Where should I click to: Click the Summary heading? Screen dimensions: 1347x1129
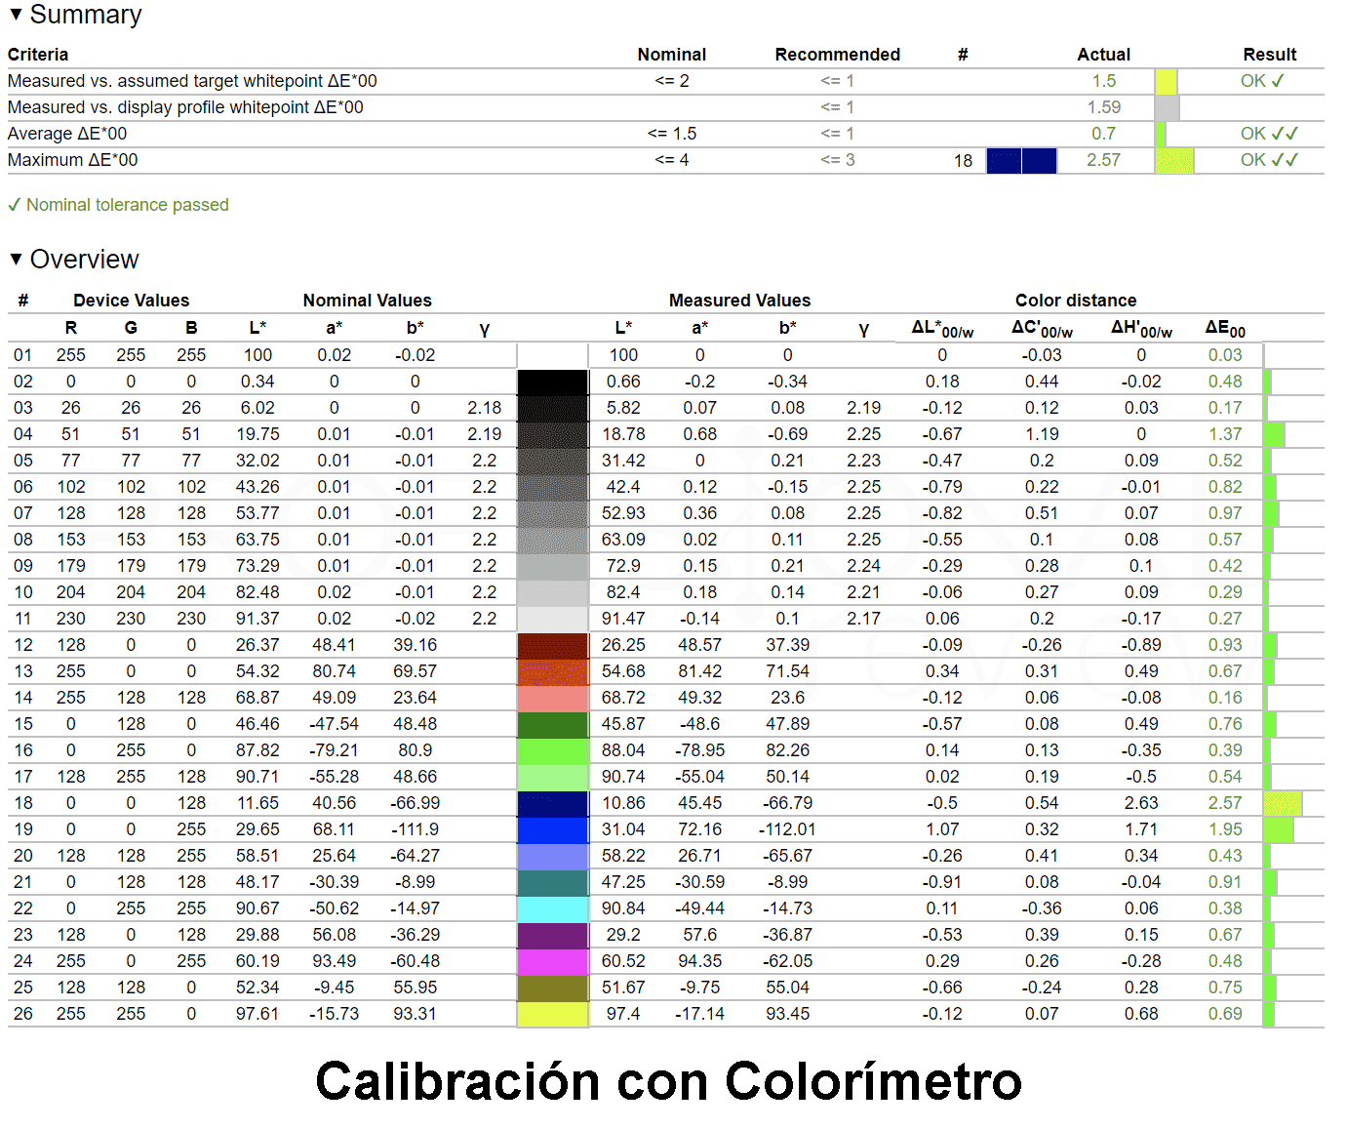click(86, 15)
